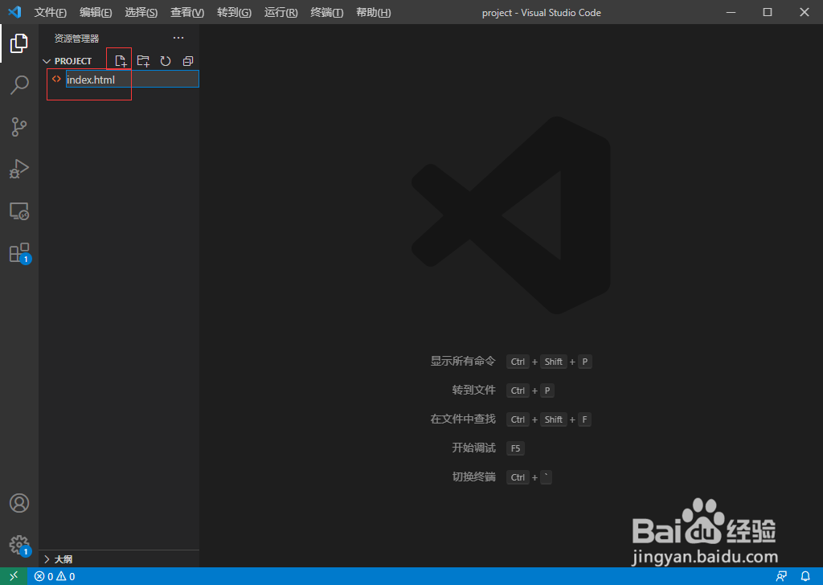
Task: Open the Accounts menu icon
Action: click(19, 503)
